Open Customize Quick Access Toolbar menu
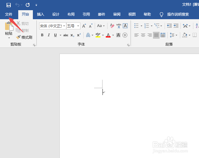 tap(36, 5)
